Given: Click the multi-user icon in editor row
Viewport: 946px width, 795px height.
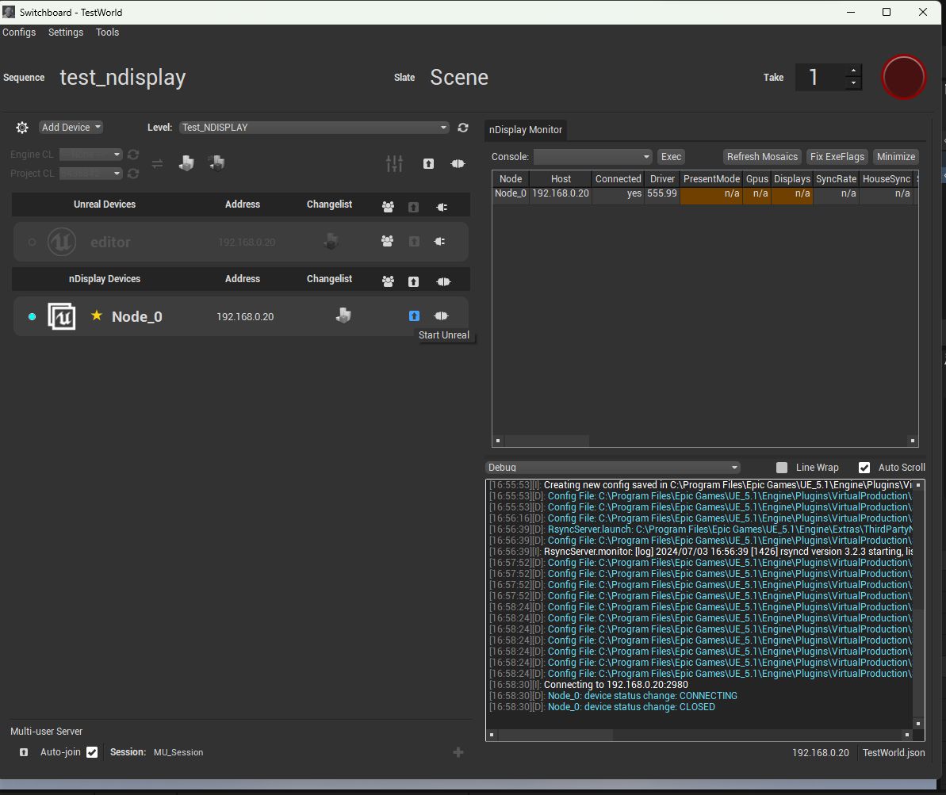Looking at the screenshot, I should point(387,241).
